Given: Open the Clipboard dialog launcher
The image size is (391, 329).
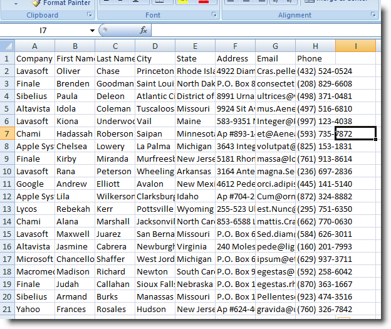Looking at the screenshot, I should pos(89,14).
